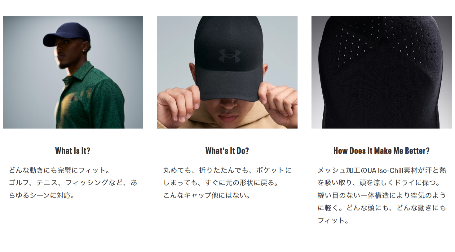Click the line starting "ゴルフ、テニス、フィッシング"
Viewport: 455px width, 252px height.
[x=73, y=183]
